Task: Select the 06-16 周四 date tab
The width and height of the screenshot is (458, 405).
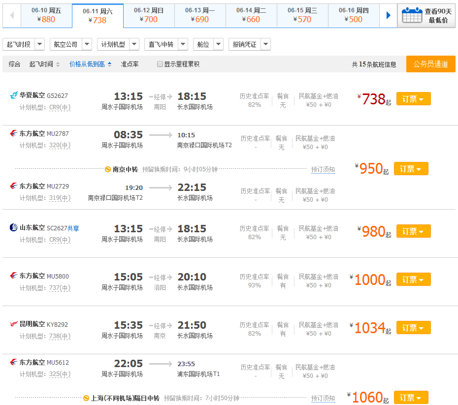Action: (x=354, y=15)
